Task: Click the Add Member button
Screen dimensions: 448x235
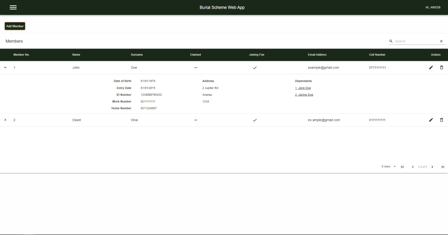Action: pos(15,26)
